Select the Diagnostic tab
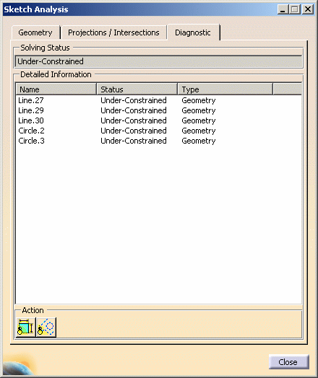The image size is (318, 378). pos(193,32)
